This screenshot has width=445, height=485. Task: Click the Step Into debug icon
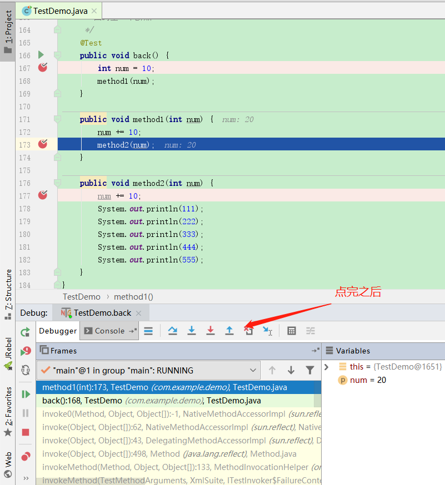192,330
